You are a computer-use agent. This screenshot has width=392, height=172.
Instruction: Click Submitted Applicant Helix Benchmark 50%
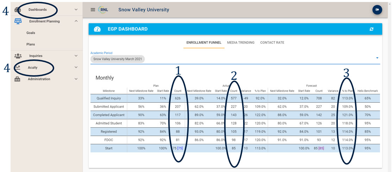(367, 107)
